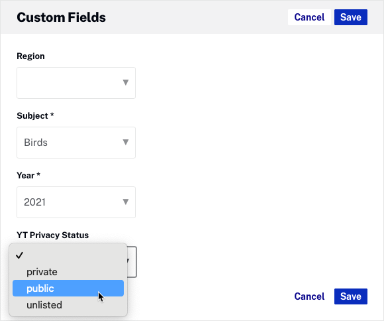Click the bottom Cancel link

[x=309, y=296]
